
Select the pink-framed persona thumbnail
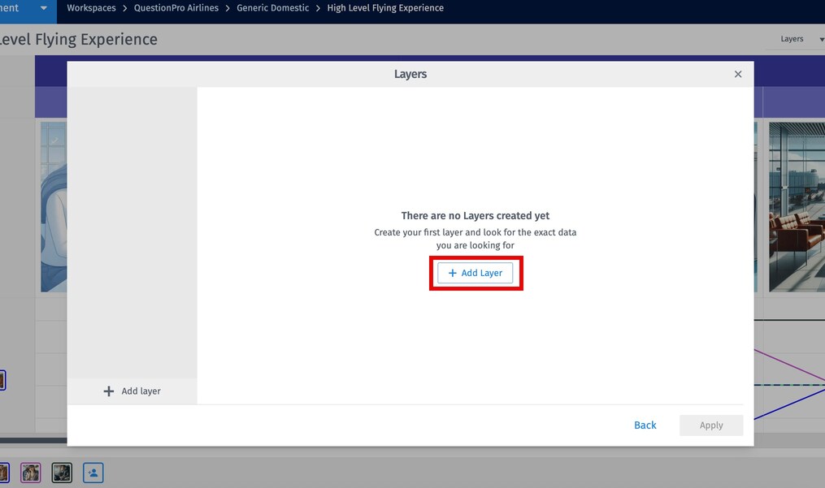point(30,472)
